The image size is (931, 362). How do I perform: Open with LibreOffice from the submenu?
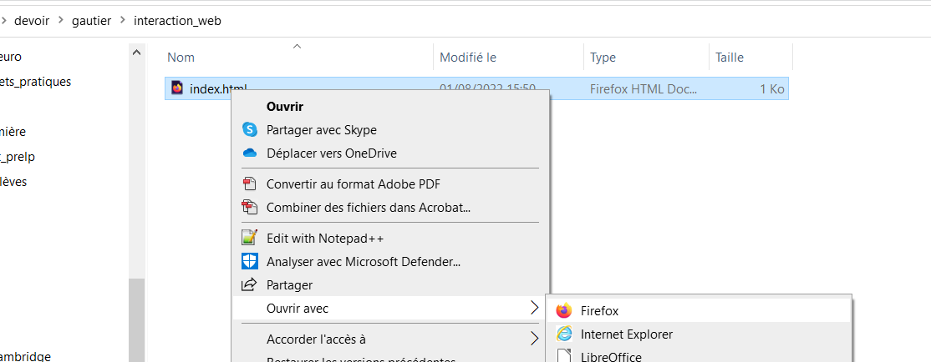(x=611, y=356)
